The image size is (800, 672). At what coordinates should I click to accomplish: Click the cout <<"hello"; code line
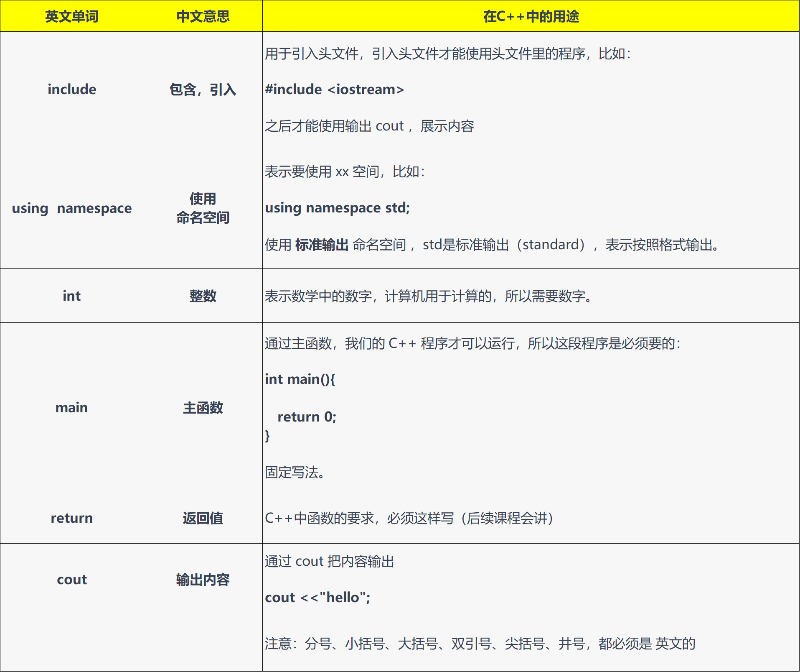tap(317, 598)
